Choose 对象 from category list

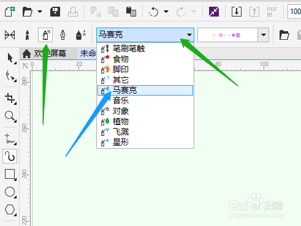[x=145, y=111]
